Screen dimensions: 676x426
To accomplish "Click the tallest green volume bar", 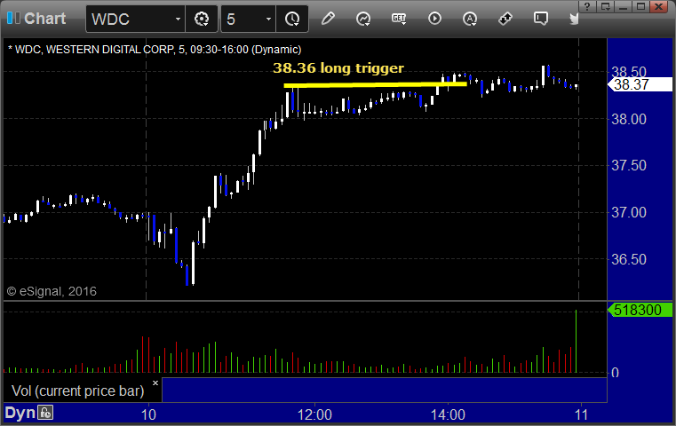I will click(576, 341).
